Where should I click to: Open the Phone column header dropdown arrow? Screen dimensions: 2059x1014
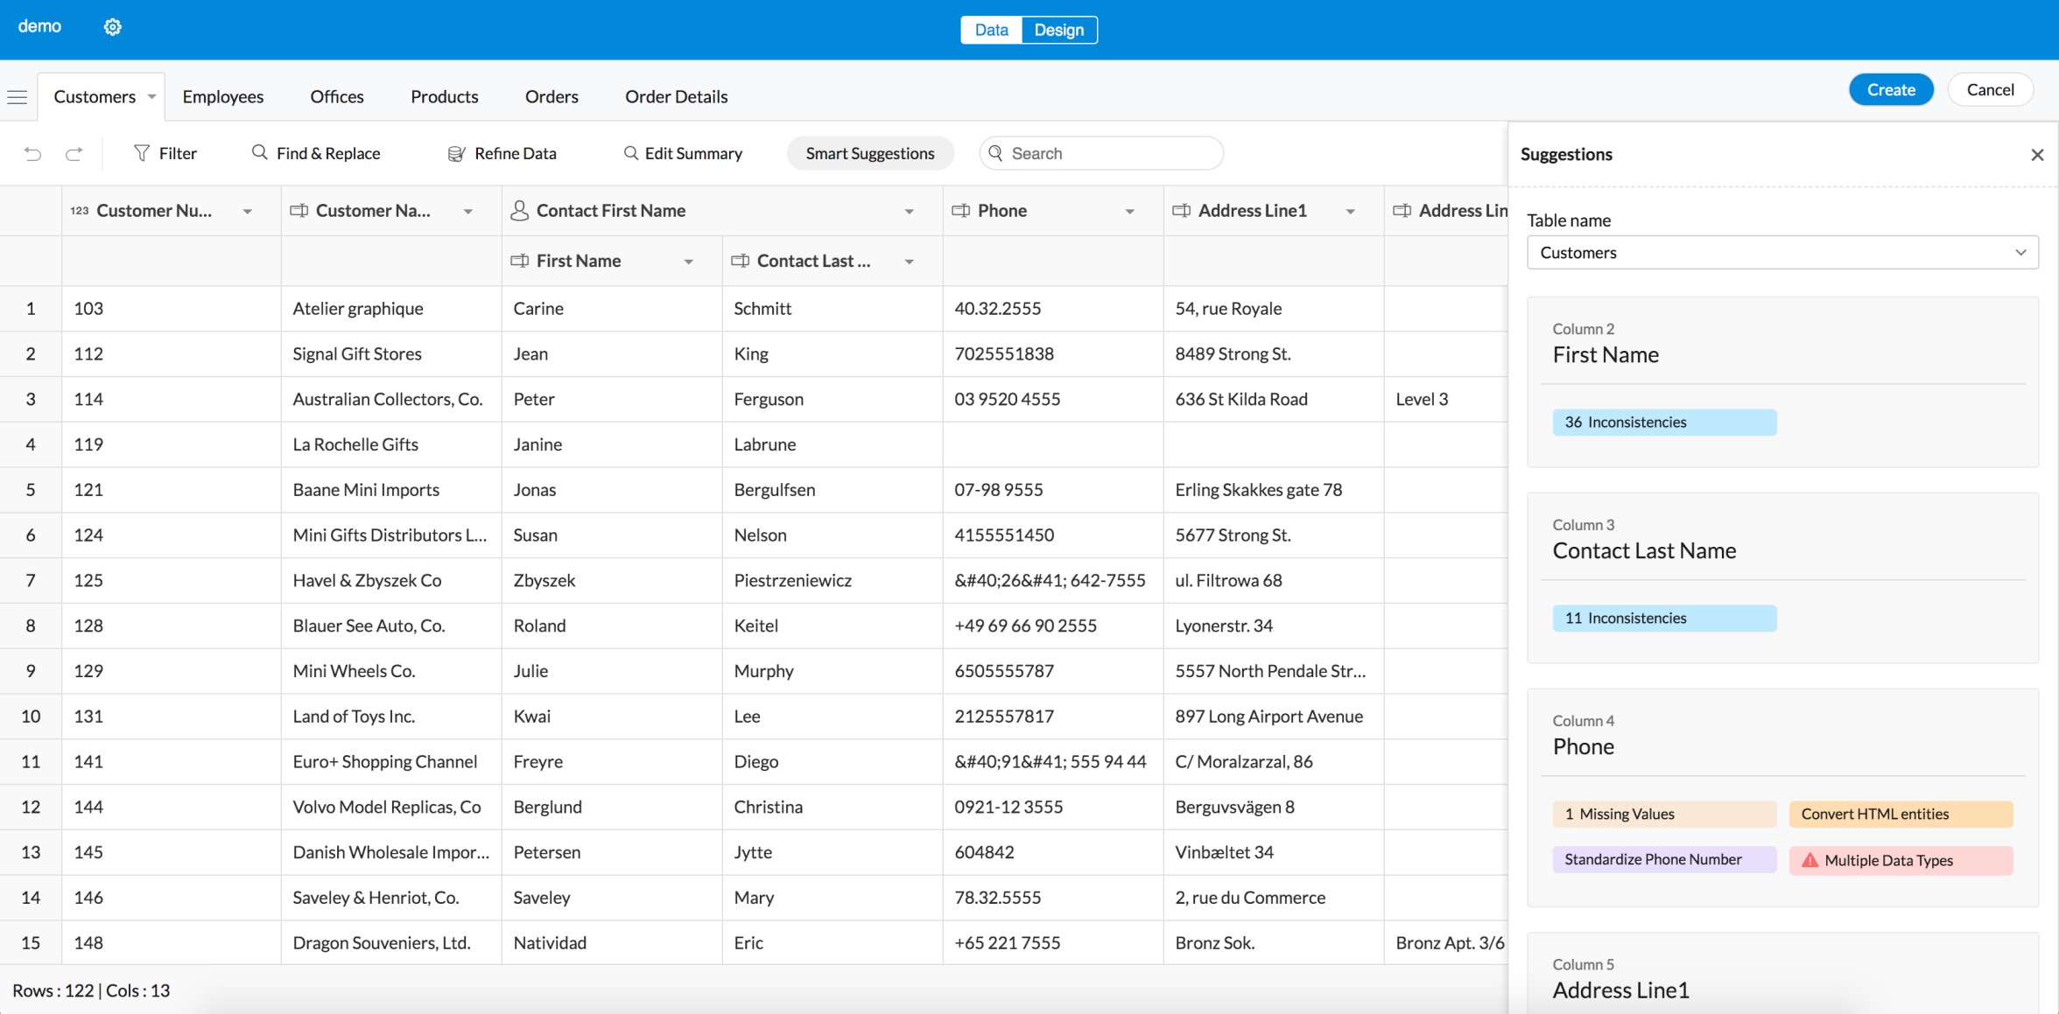click(1129, 212)
